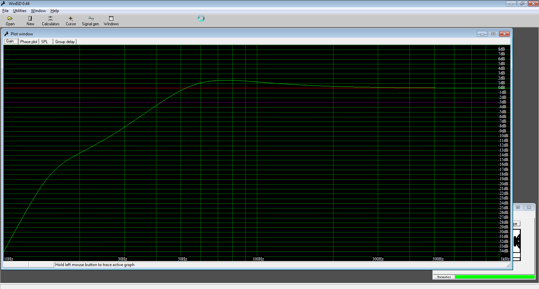Maximize the Plot window
539x289 pixels.
click(x=493, y=34)
